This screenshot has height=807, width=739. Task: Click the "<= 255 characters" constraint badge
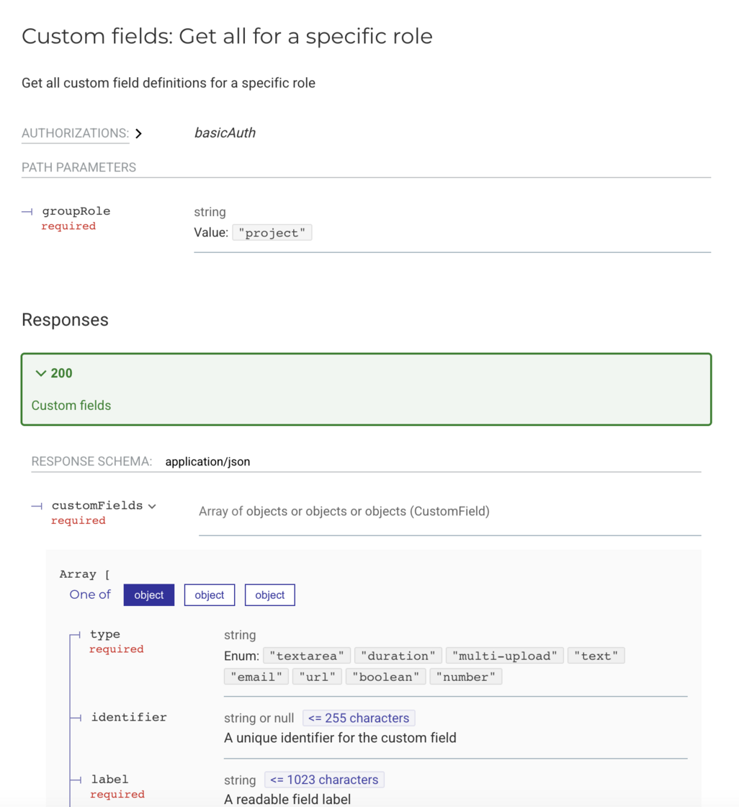click(359, 718)
